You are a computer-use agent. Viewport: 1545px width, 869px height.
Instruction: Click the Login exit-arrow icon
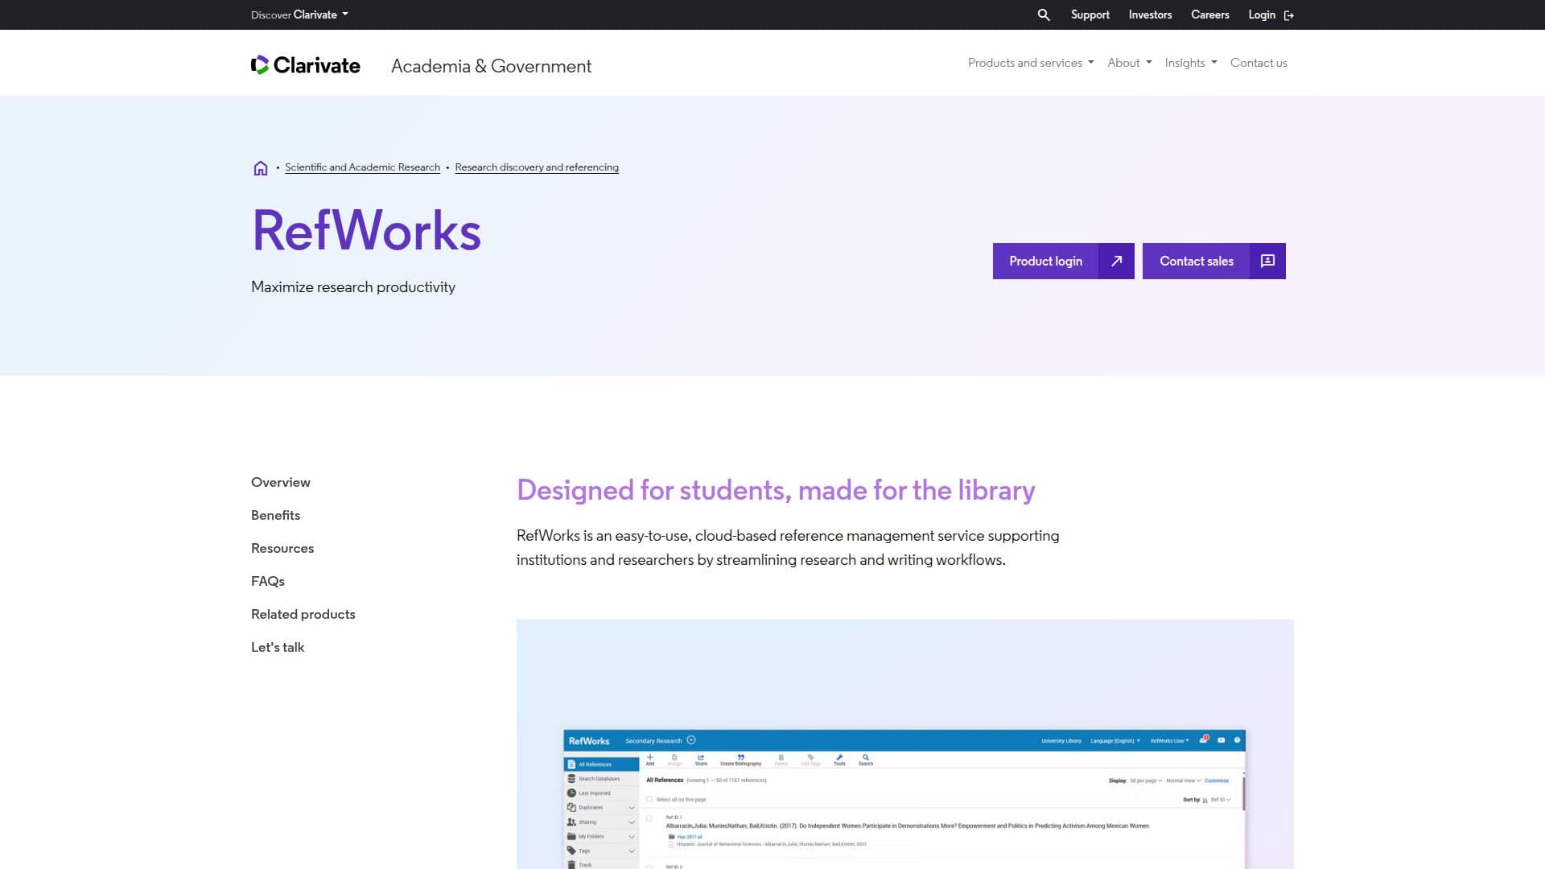[1289, 15]
